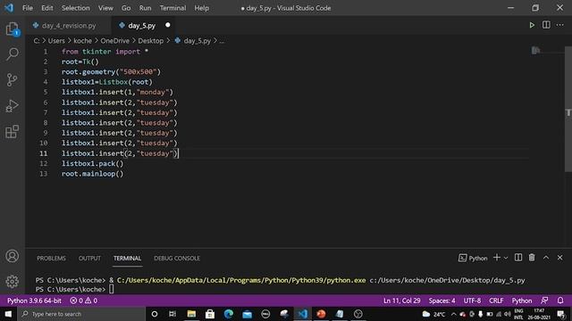
Task: Switch to day_4_revision.py tab
Action: pyautogui.click(x=69, y=26)
